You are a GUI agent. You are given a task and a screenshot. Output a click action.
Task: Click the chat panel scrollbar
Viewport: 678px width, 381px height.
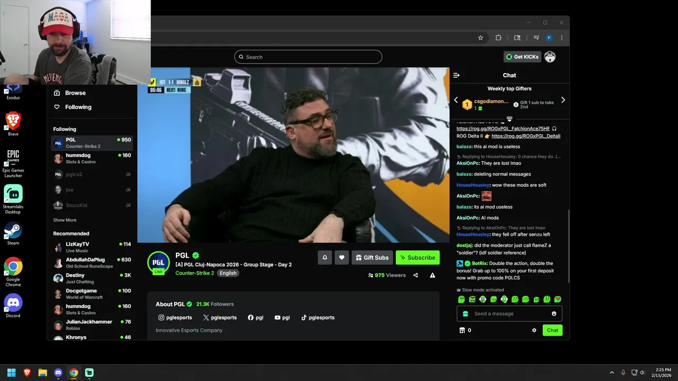pos(568,246)
